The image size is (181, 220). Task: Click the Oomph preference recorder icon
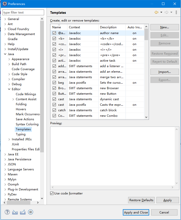(x=31, y=212)
